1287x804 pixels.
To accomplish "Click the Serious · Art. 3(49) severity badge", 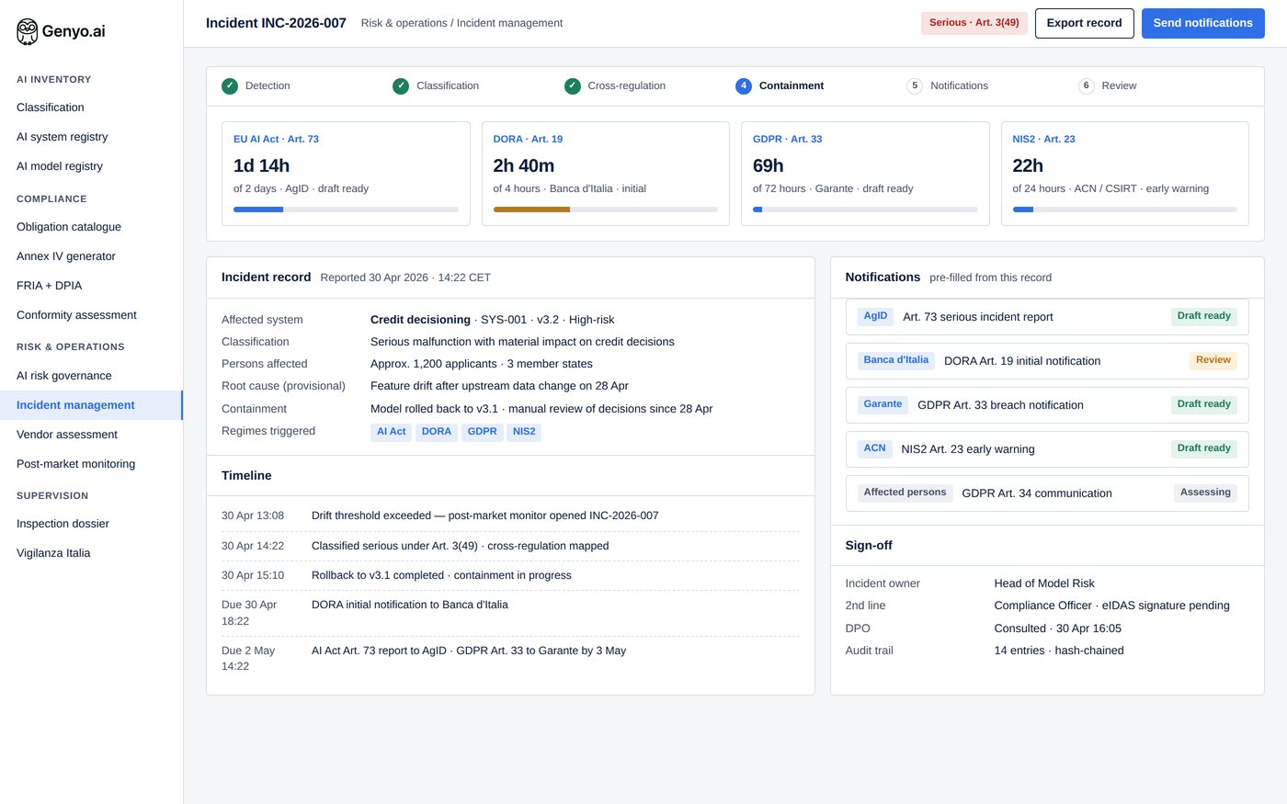I will (x=974, y=23).
